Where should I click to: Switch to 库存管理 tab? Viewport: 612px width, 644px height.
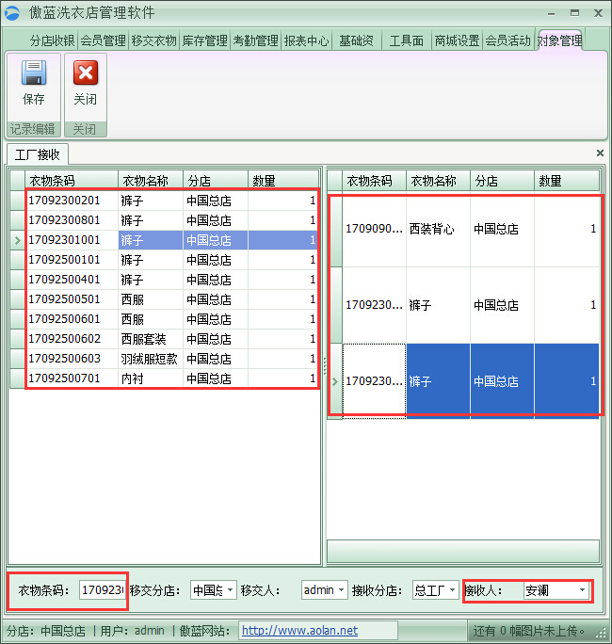pos(205,40)
